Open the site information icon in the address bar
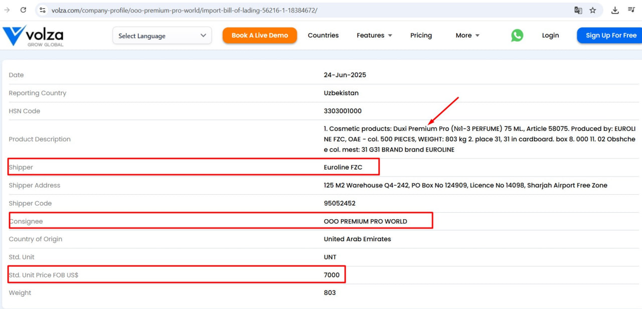Viewport: 642px width, 309px height. [x=43, y=10]
